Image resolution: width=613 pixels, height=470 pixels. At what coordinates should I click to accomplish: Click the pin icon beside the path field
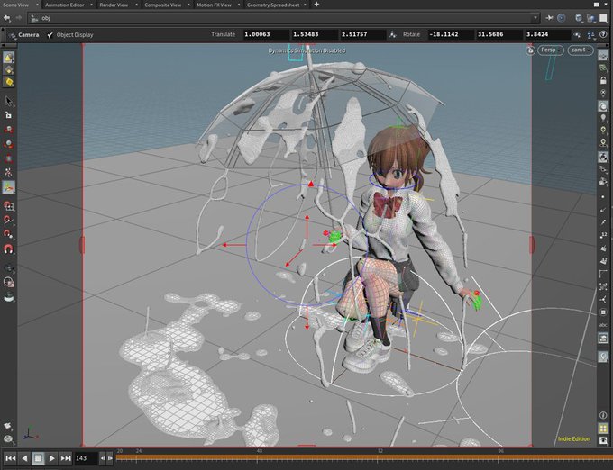point(549,18)
